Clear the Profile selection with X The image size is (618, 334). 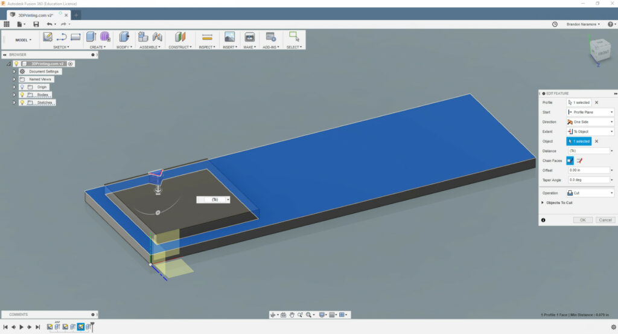[596, 103]
